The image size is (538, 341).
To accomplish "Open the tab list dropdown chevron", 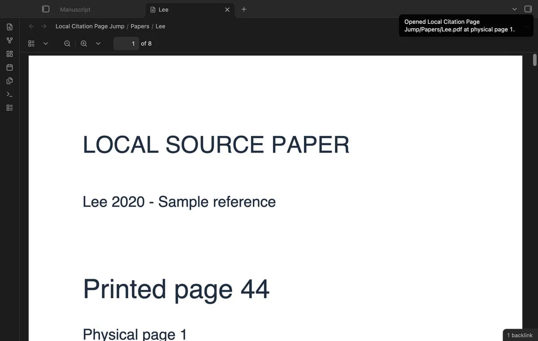I will [x=515, y=9].
